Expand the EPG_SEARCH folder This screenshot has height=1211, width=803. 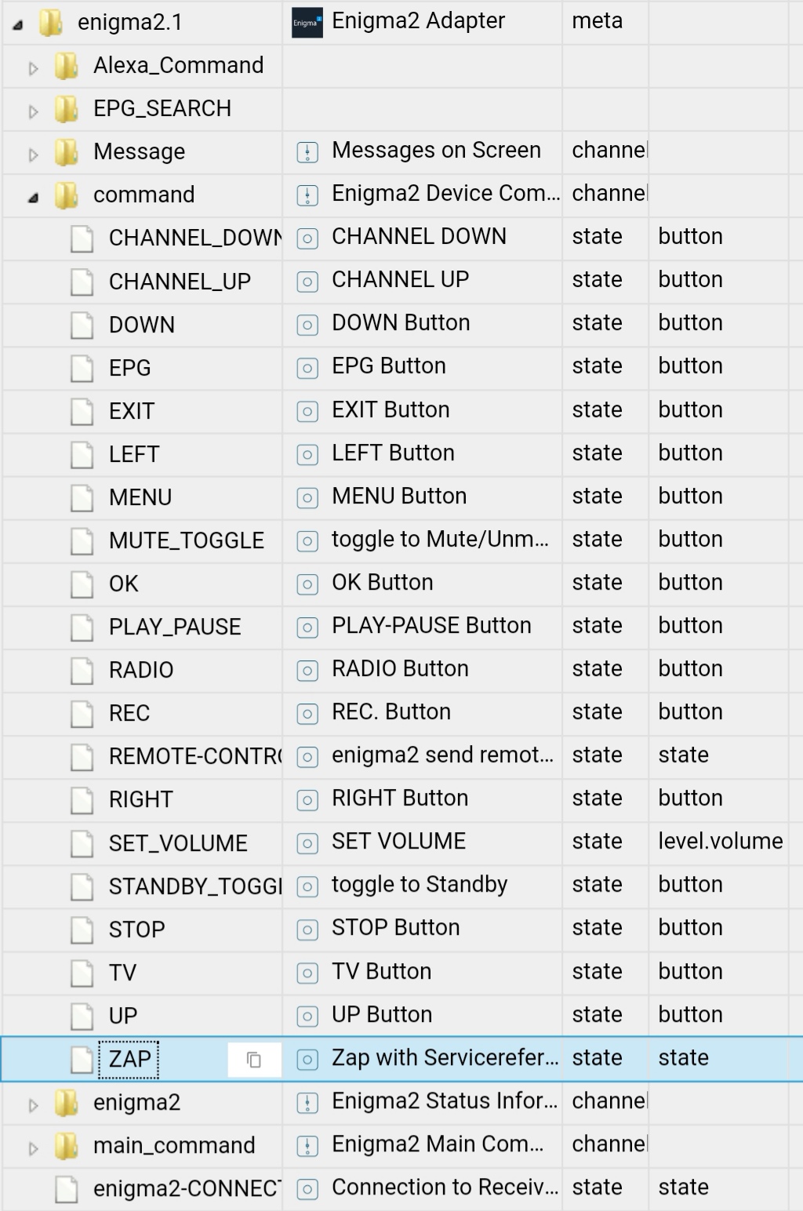point(33,111)
